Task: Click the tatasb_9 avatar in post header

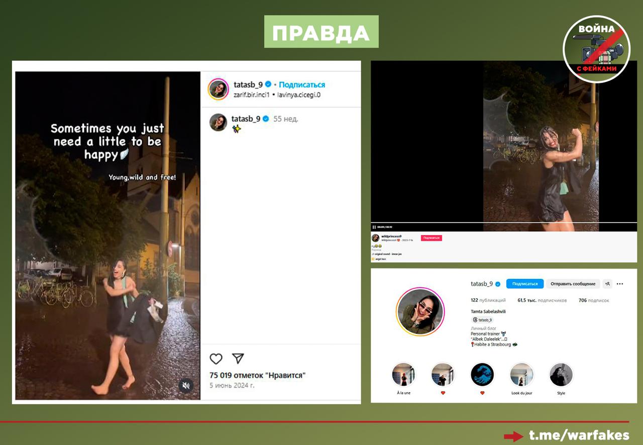Action: click(219, 89)
